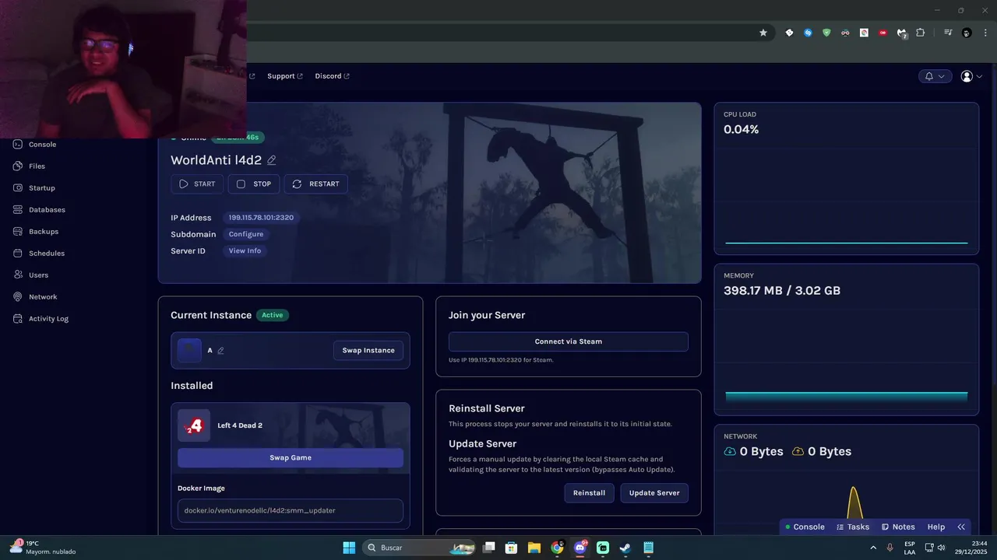This screenshot has width=997, height=560.
Task: Open the Chrome media controls icon
Action: 948,33
